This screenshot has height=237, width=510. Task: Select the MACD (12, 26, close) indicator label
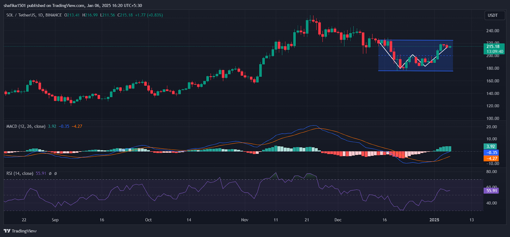point(26,126)
